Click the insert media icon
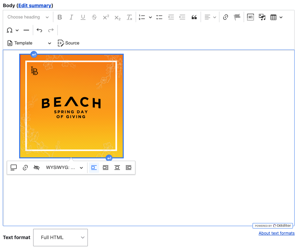Screen dimensions: 297x248 pos(262,17)
